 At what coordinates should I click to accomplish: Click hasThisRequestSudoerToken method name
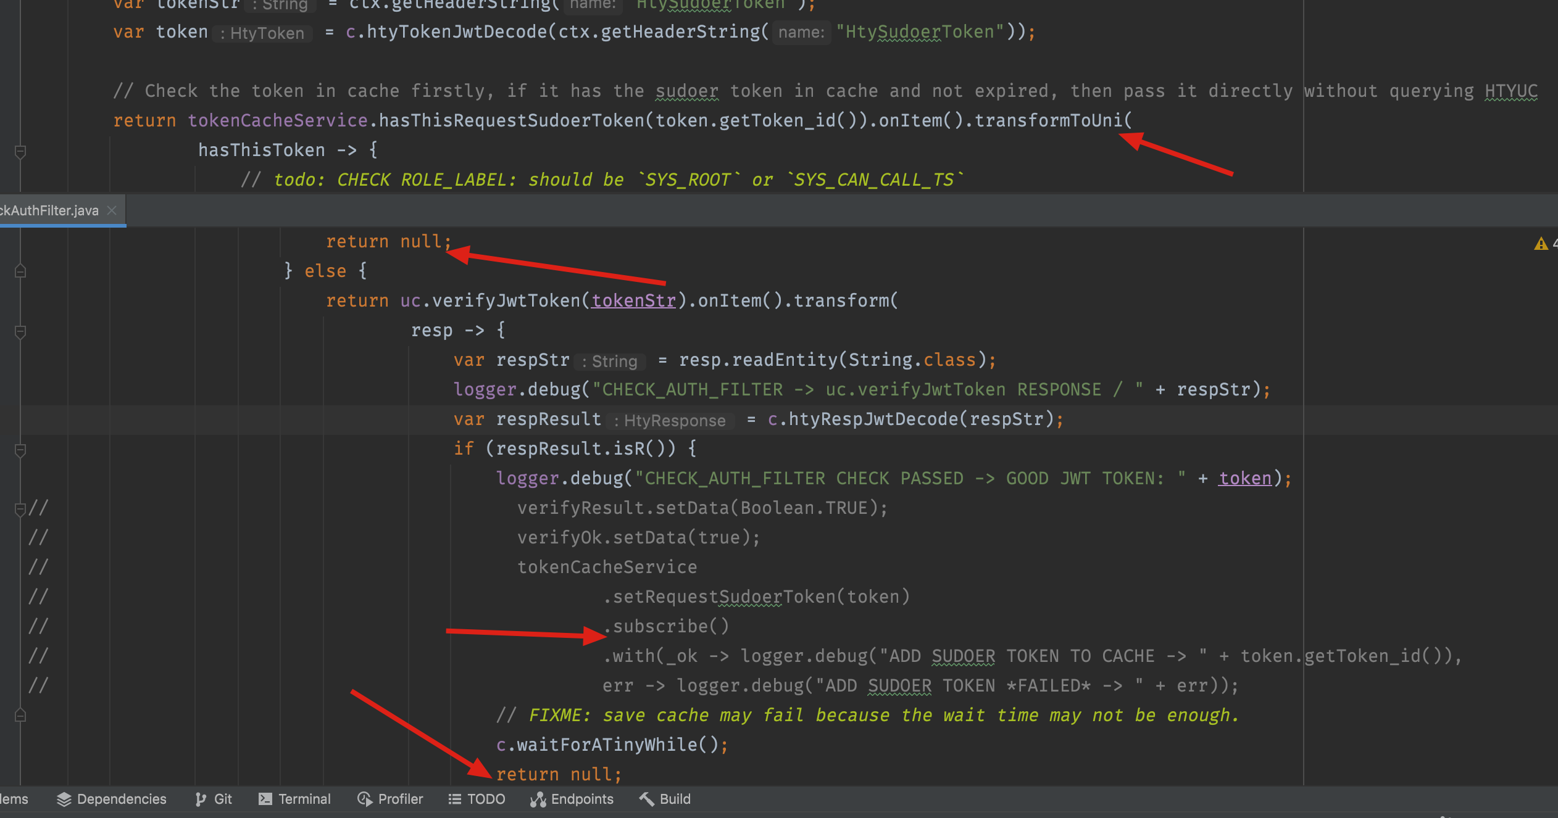point(511,120)
